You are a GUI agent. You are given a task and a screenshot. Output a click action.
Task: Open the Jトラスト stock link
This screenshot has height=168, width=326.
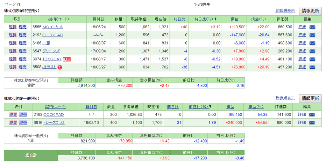[x=49, y=67]
